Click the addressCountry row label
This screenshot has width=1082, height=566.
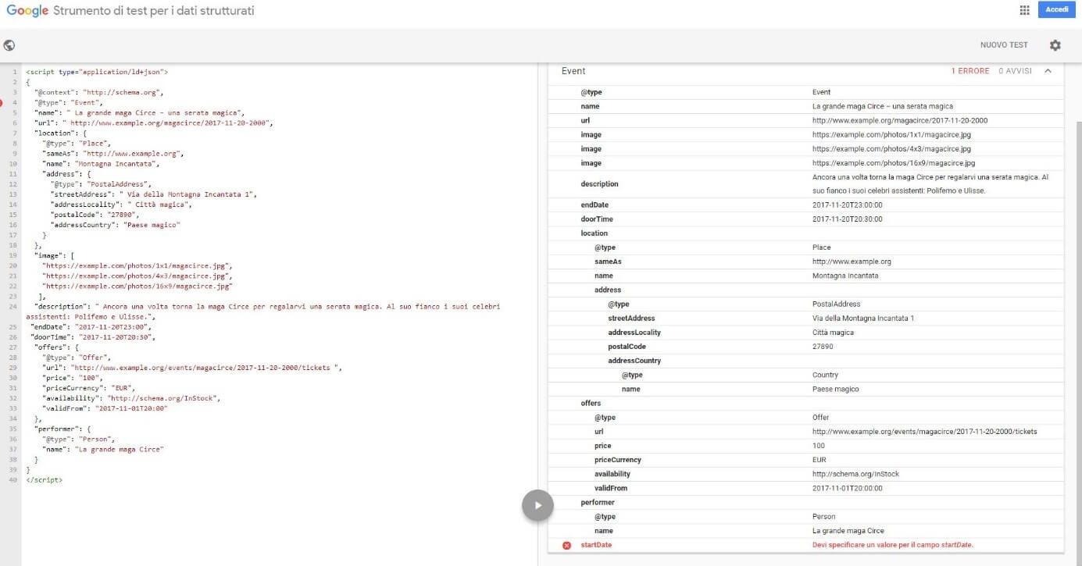[x=634, y=361]
